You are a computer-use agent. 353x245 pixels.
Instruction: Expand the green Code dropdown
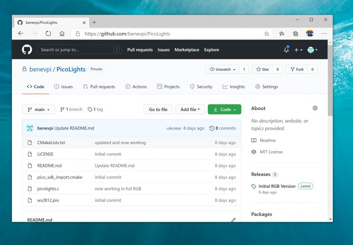pos(224,109)
